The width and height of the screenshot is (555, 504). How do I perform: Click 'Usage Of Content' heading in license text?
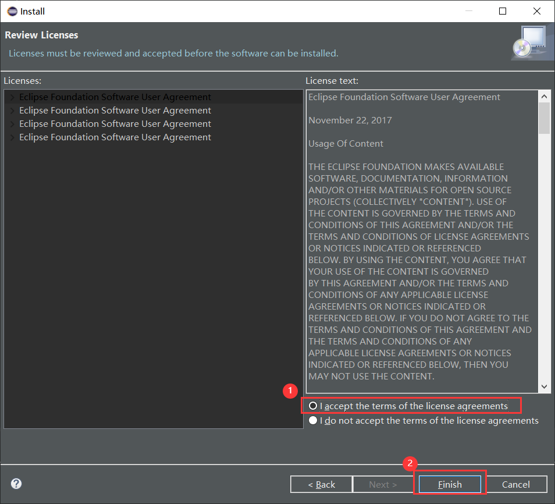pos(346,143)
